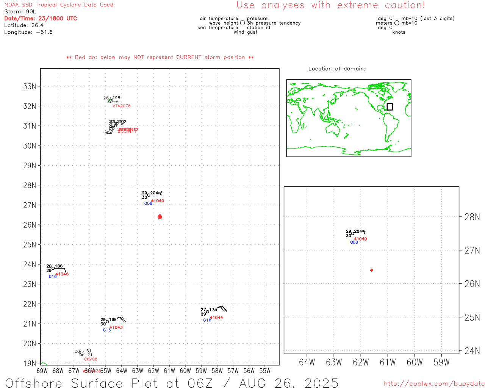Click the 'sea temperature' legend label
The width and height of the screenshot is (485, 388).
coord(218,28)
